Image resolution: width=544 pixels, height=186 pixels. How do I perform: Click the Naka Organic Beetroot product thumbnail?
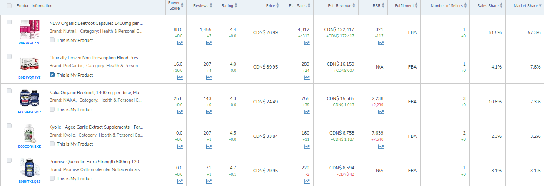[29, 99]
